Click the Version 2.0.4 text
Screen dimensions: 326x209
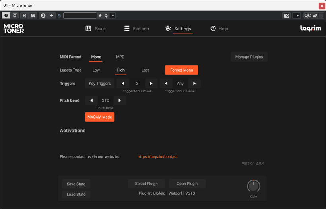click(253, 163)
